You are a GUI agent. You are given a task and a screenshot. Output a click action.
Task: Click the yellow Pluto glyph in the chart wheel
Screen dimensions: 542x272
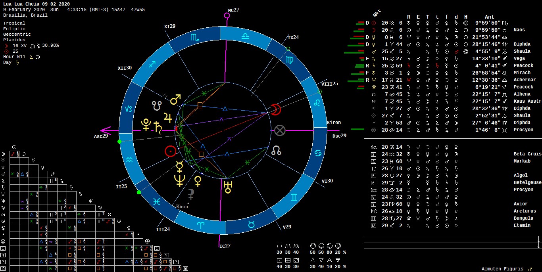(146, 125)
